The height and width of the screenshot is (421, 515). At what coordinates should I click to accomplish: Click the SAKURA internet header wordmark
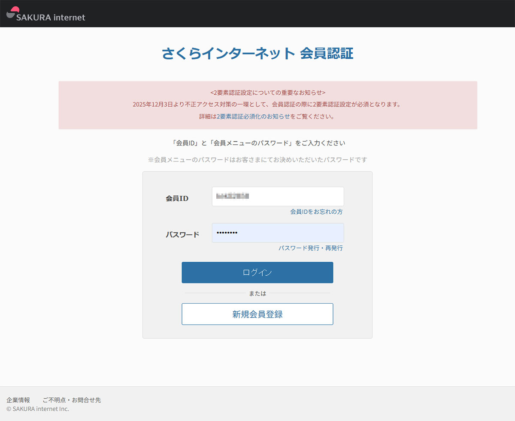pos(51,18)
